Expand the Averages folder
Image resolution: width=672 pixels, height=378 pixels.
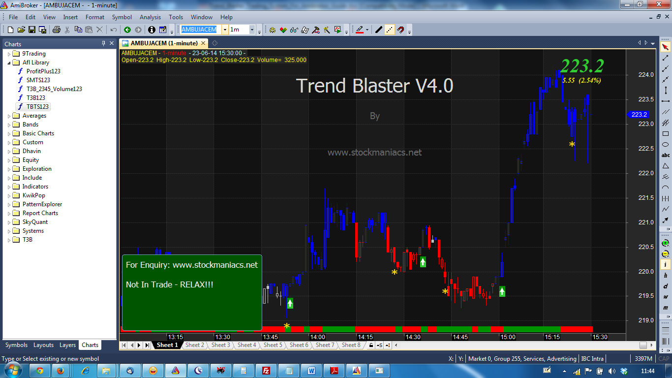point(9,116)
